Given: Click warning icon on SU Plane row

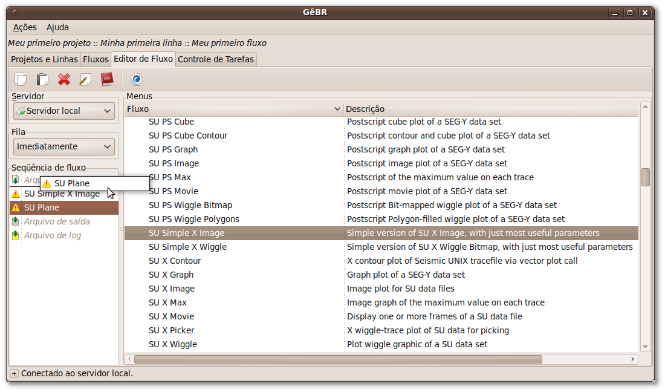Looking at the screenshot, I should (16, 207).
